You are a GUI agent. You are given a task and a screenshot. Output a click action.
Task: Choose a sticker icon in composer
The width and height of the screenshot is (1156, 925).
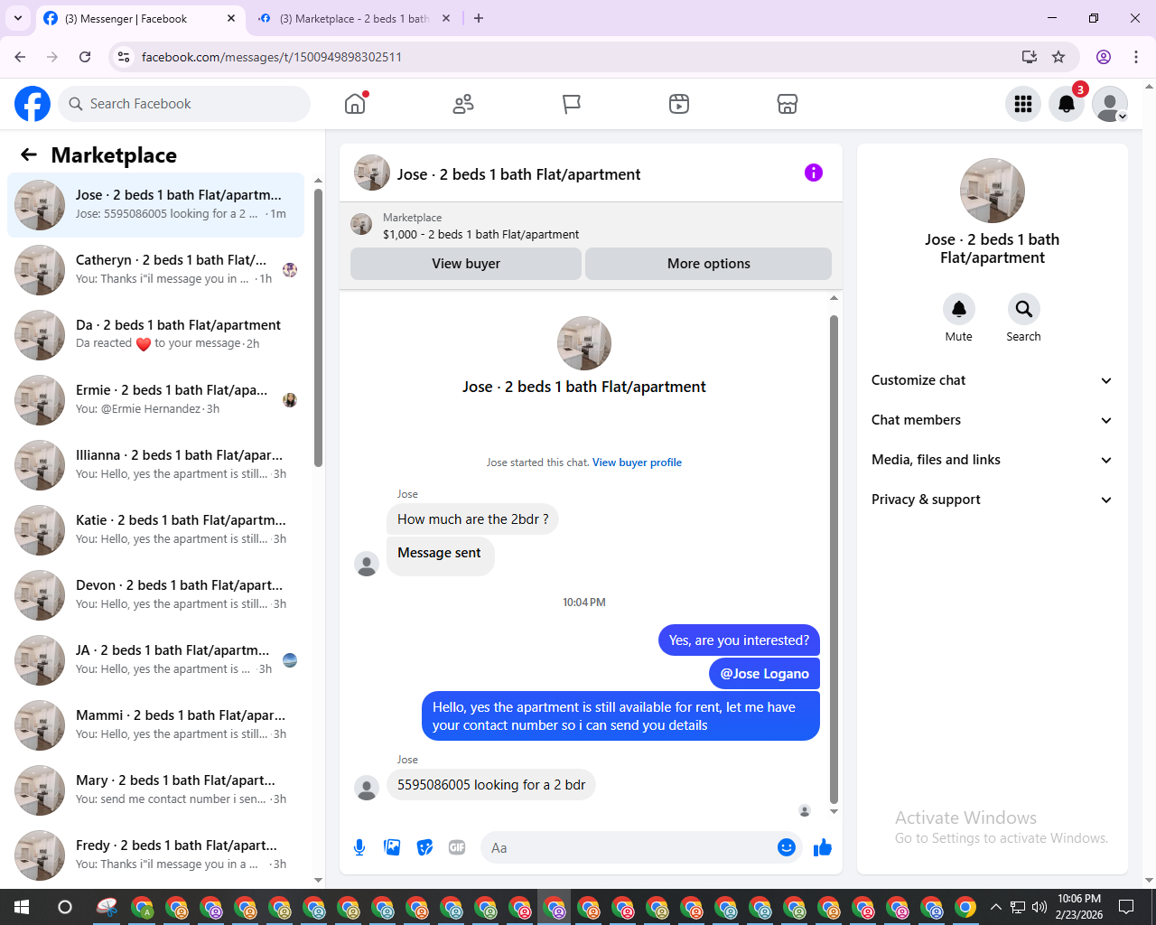424,847
